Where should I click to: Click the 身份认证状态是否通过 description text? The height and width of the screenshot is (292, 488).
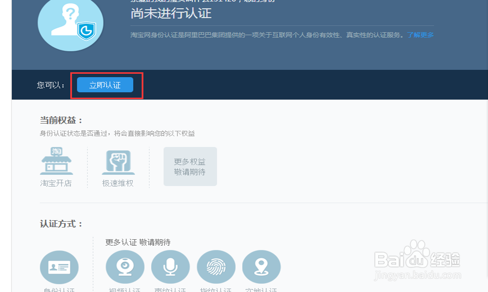pos(117,133)
